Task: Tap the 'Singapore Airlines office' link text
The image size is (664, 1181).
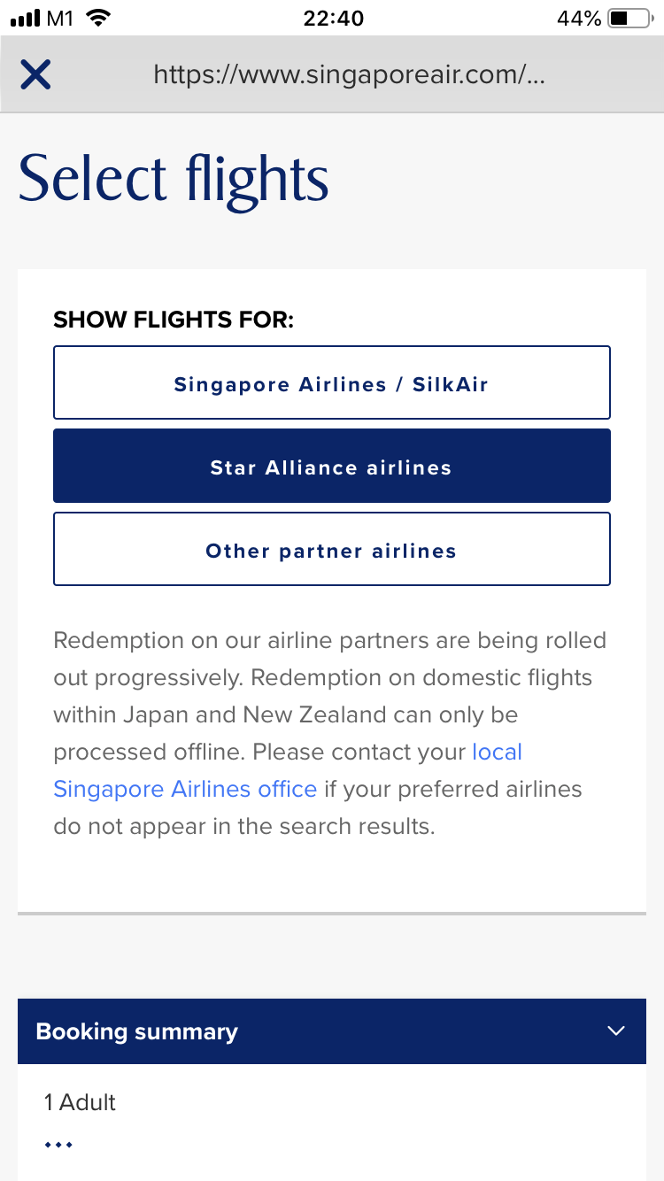Action: click(185, 789)
